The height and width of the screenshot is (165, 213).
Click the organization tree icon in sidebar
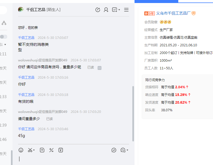tap(4, 23)
